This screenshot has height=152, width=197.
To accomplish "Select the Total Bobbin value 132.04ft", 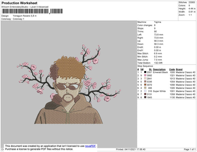I will coord(158,63).
